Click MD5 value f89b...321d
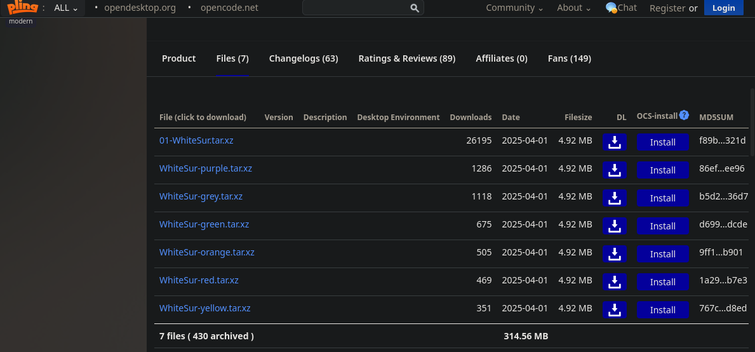Viewport: 755px width, 352px height. (x=722, y=140)
